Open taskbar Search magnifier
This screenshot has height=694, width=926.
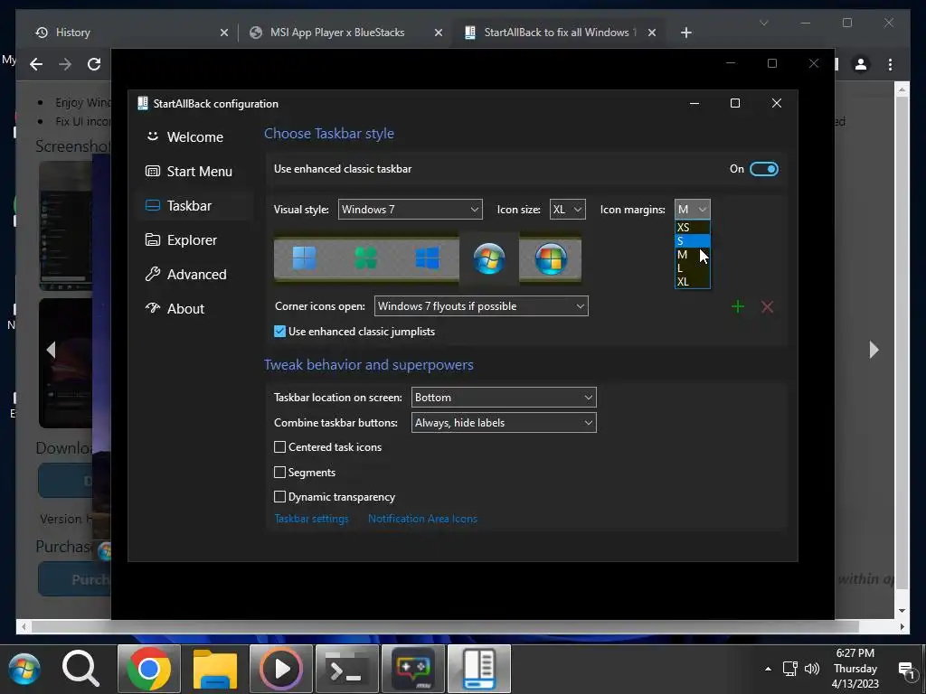(x=81, y=670)
